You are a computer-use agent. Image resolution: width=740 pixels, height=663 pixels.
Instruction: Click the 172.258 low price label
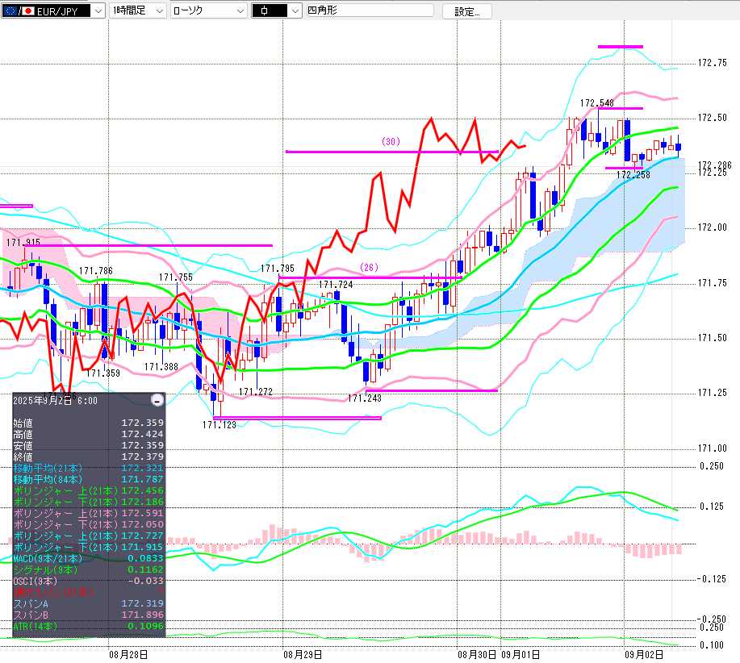pyautogui.click(x=633, y=175)
